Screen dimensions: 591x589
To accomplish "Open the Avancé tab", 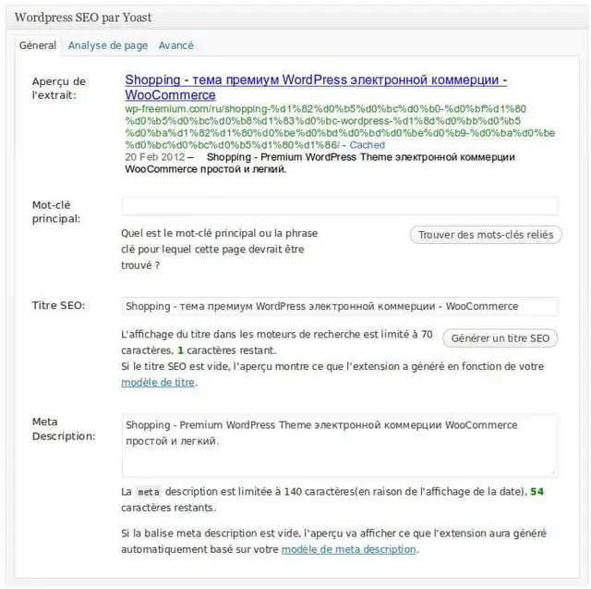I will [x=176, y=45].
